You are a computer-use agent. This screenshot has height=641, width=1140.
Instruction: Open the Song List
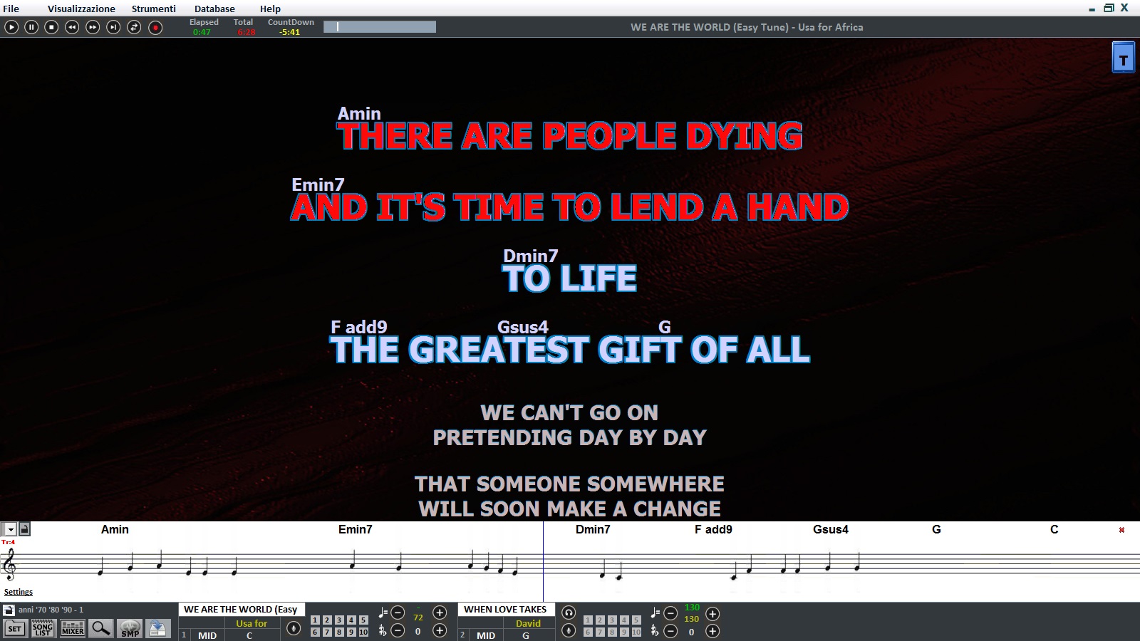point(43,628)
